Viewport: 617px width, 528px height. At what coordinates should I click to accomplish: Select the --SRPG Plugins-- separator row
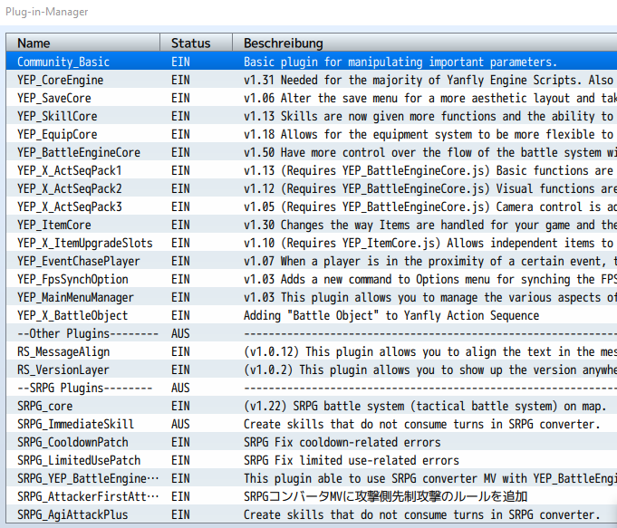(x=312, y=387)
